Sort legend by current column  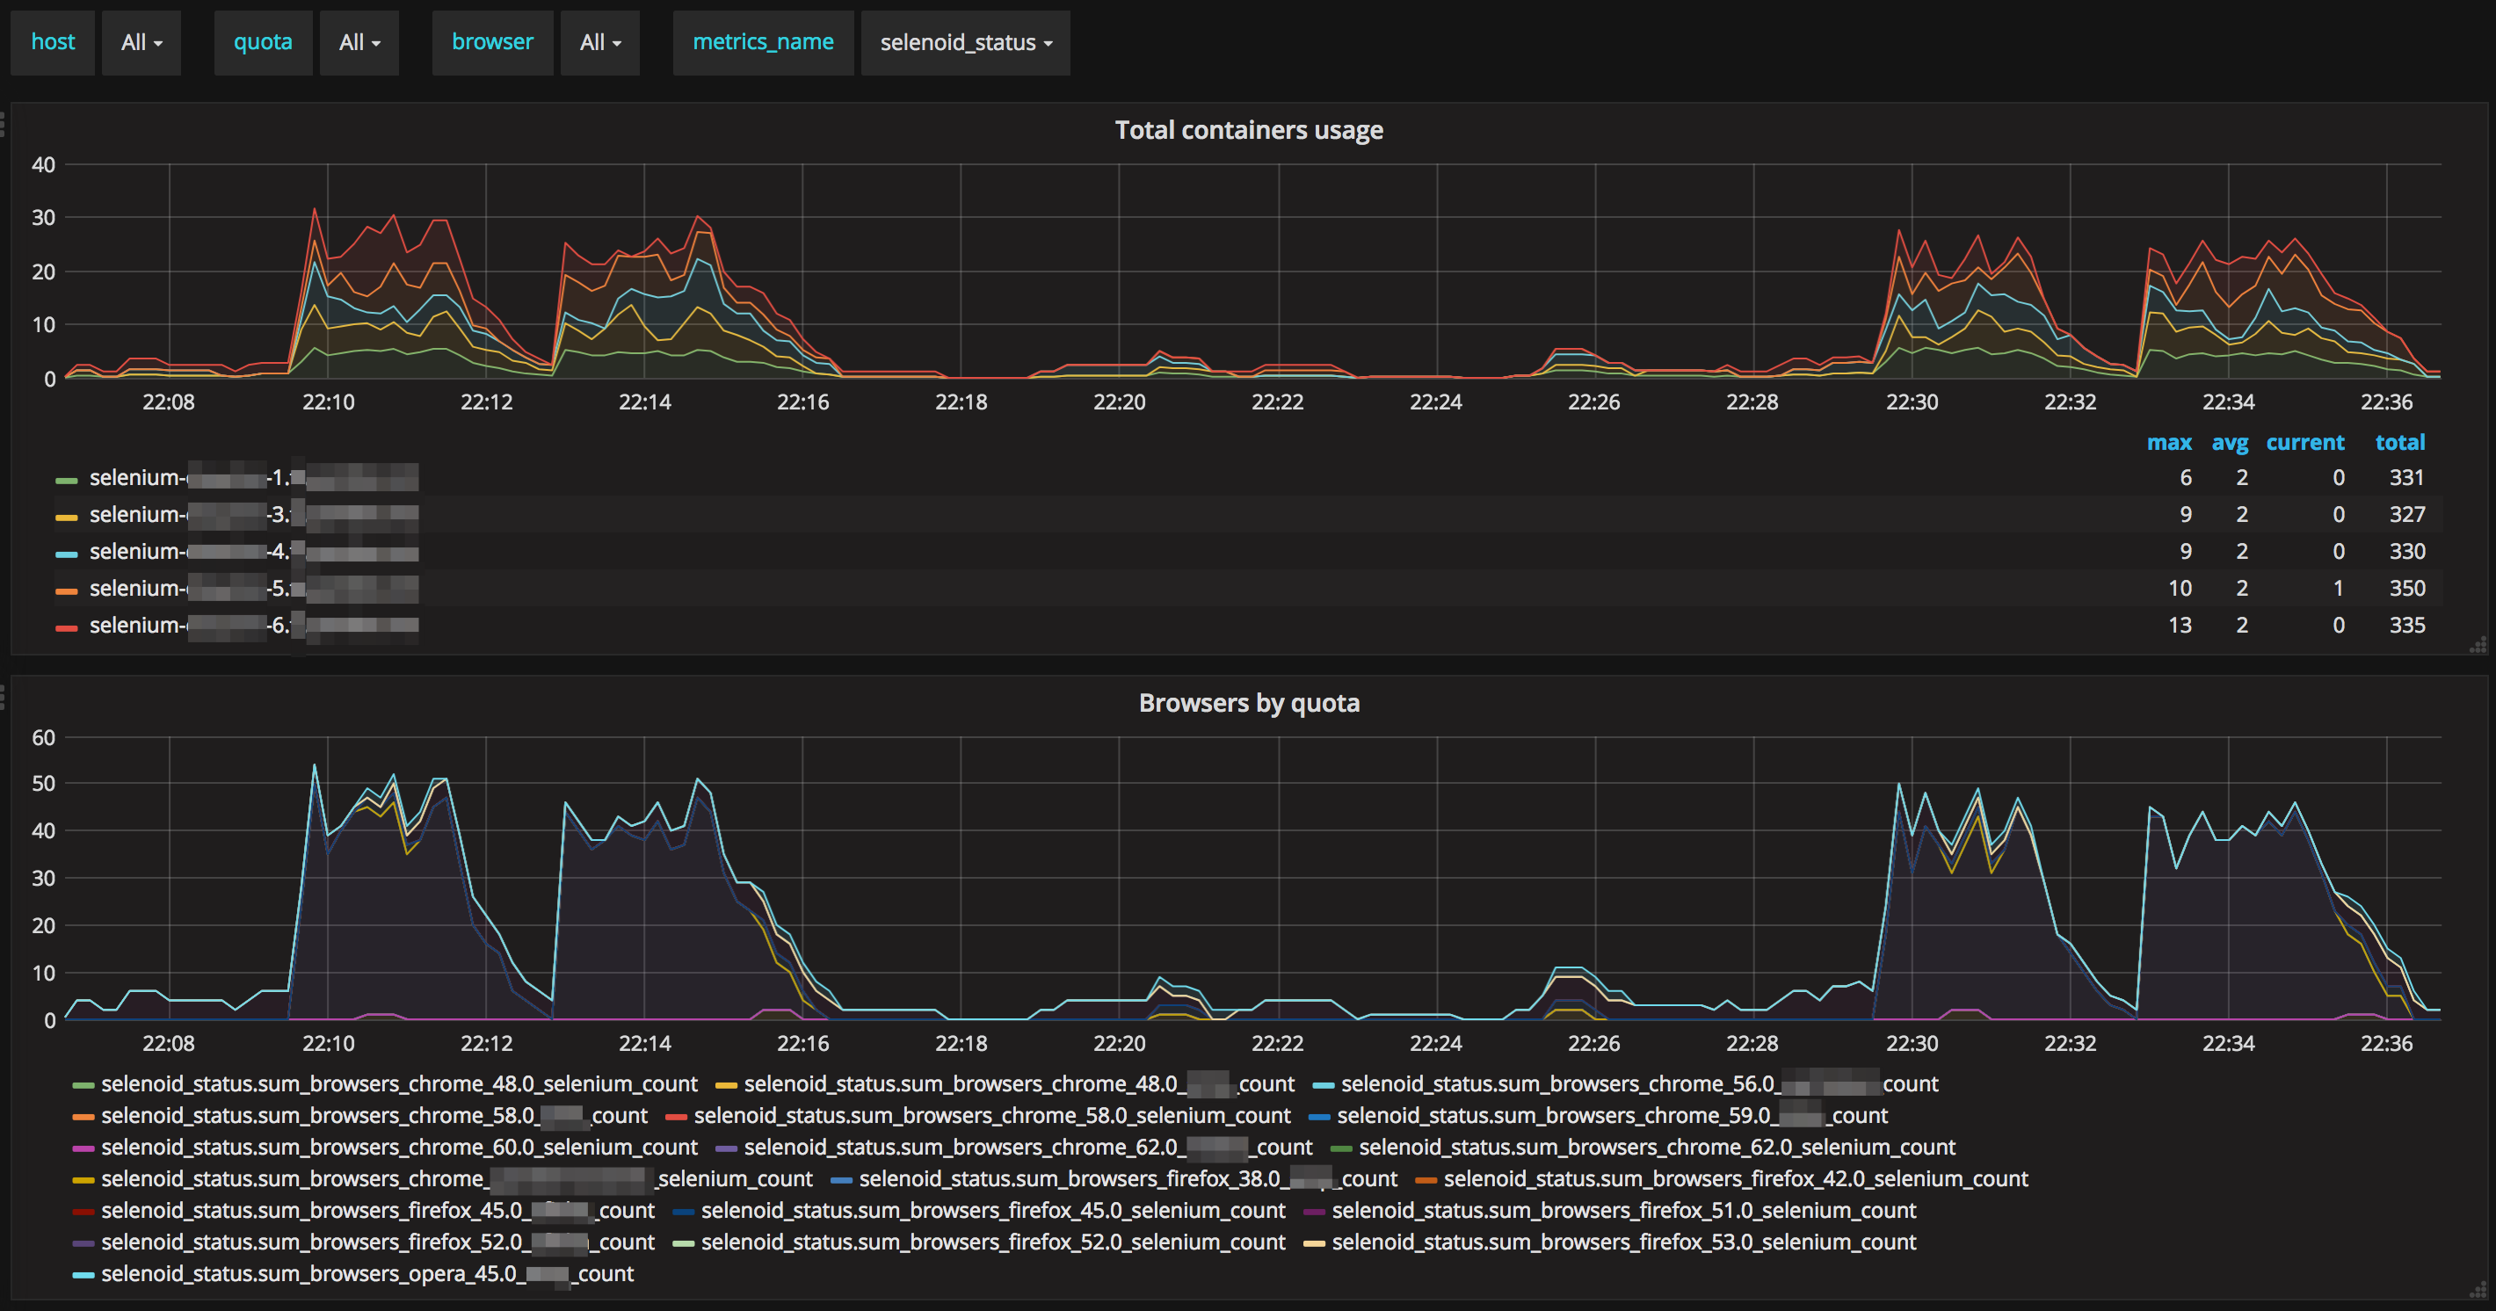pyautogui.click(x=2304, y=443)
